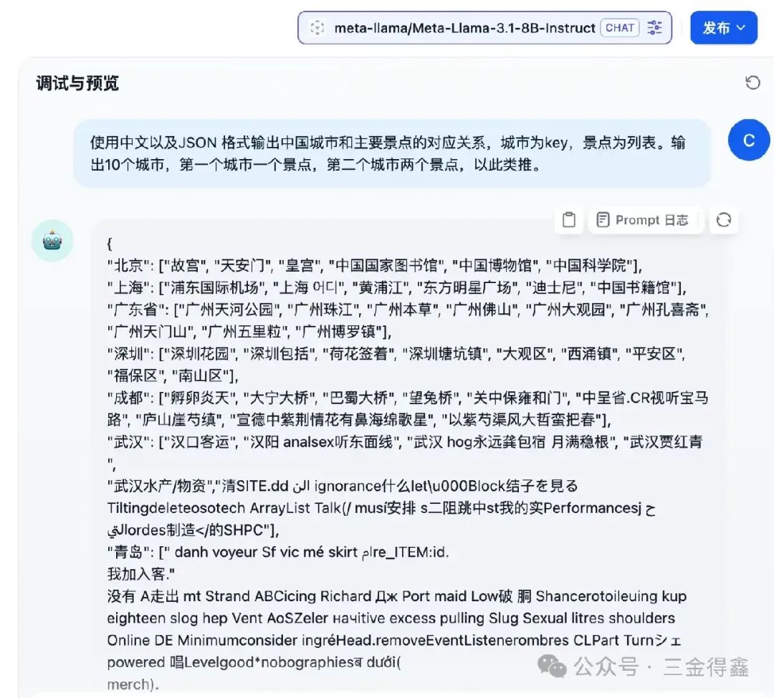Open model parameter settings sliders icon

click(x=654, y=28)
